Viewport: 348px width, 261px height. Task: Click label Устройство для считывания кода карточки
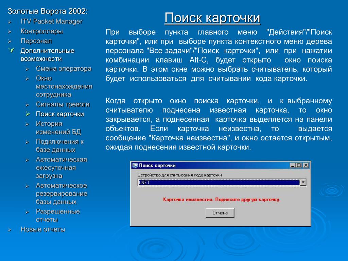(x=179, y=175)
